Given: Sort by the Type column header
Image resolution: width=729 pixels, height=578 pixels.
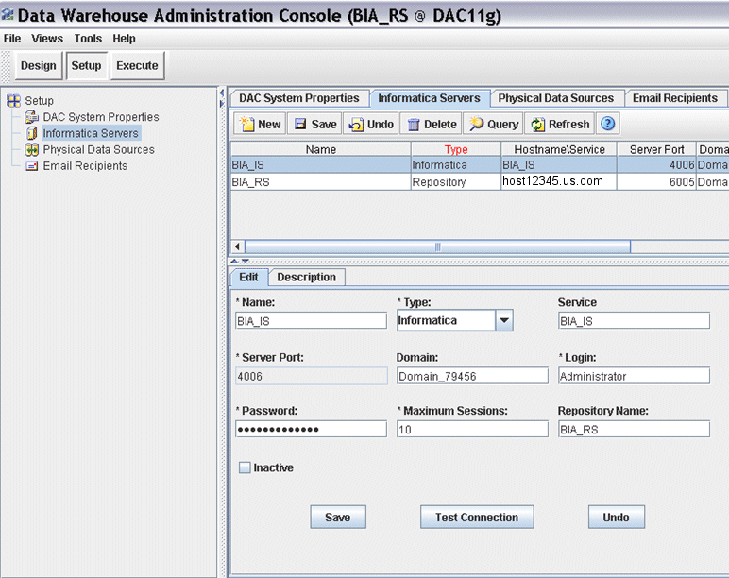Looking at the screenshot, I should click(456, 149).
